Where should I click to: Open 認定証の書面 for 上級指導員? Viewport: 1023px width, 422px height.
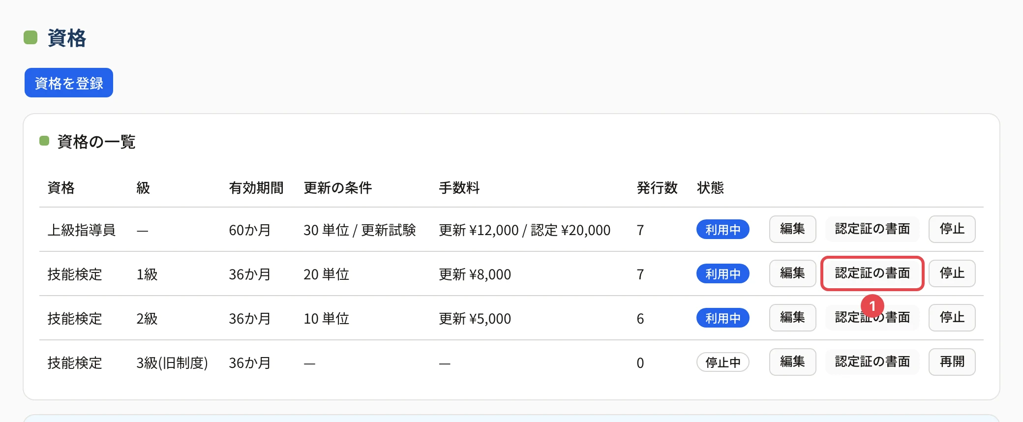(872, 229)
